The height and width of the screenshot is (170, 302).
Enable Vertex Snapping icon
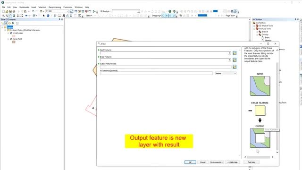click(170, 16)
